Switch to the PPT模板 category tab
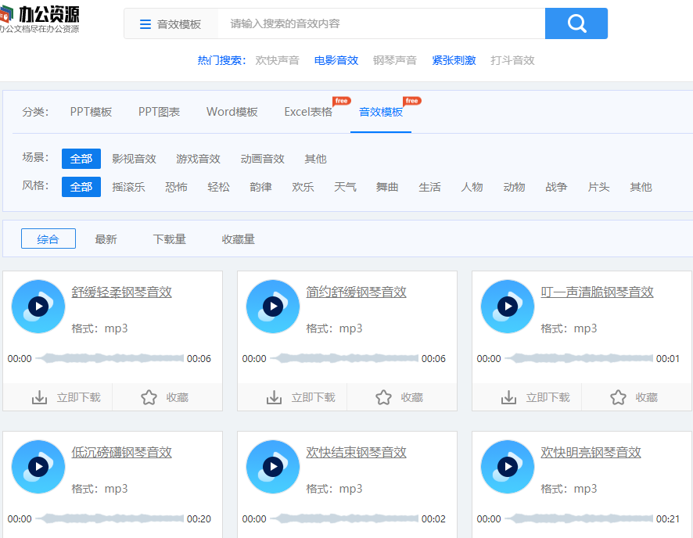 [91, 112]
